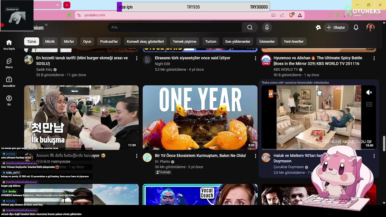Viewport: 386px width, 217px height.
Task: Click the share page icon in address bar
Action: click(282, 15)
